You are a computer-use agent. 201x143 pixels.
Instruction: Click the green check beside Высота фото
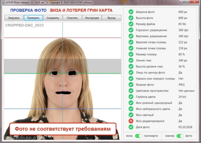(131, 18)
